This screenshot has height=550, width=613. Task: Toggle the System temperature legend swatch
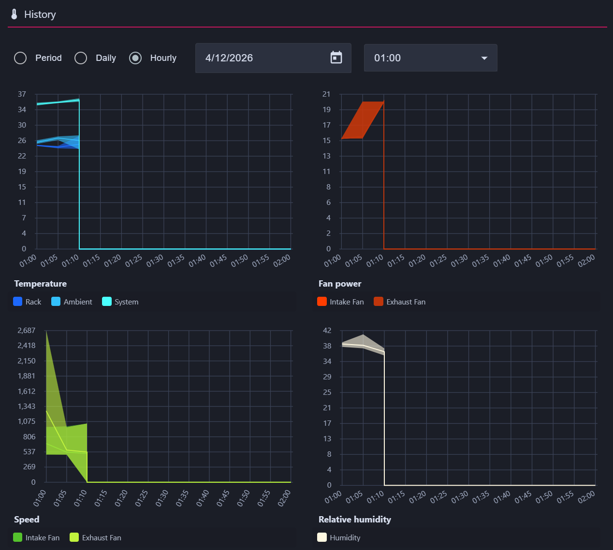pos(107,302)
